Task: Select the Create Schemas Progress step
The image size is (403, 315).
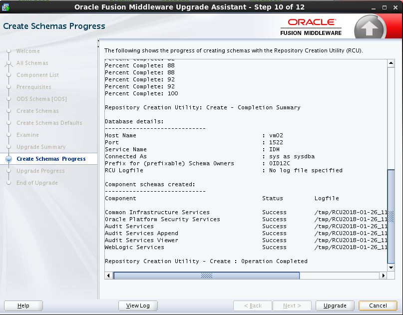Action: pos(51,159)
